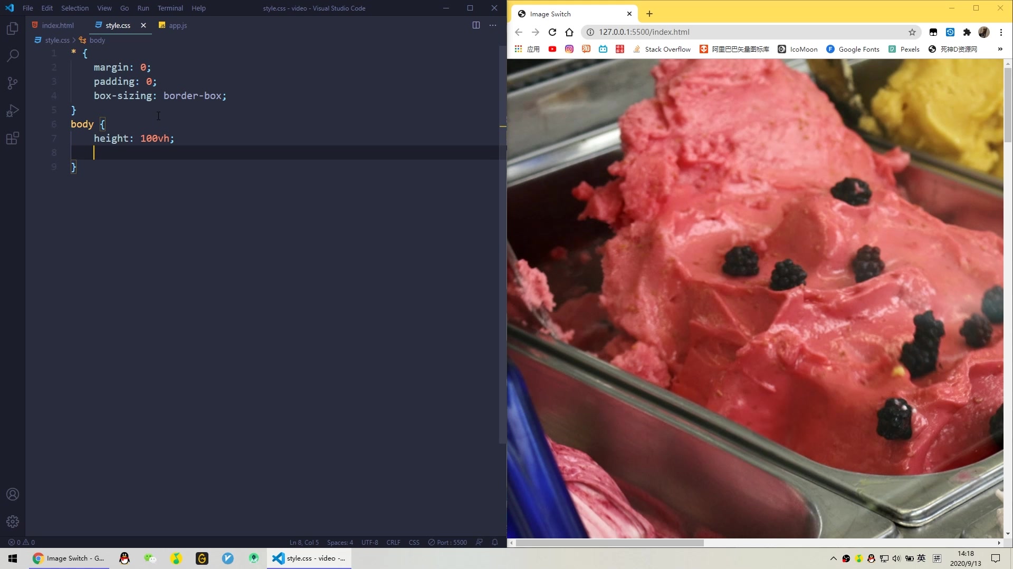Open the Terminal menu in menu bar
1013x569 pixels.
(170, 8)
